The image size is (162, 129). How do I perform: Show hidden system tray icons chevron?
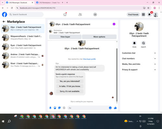[137, 121]
